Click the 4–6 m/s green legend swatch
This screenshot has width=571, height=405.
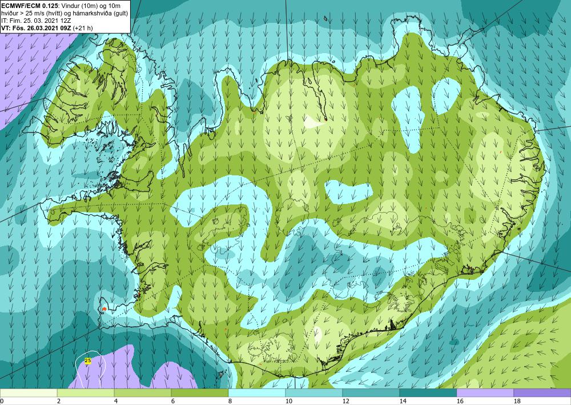coord(143,393)
